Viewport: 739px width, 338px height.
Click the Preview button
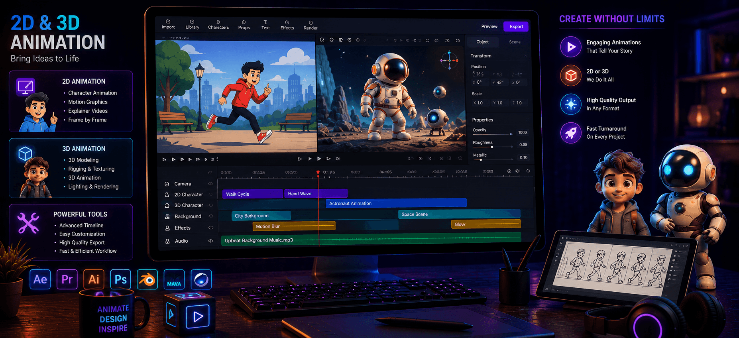coord(489,26)
